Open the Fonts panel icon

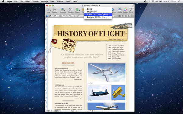[131, 10]
